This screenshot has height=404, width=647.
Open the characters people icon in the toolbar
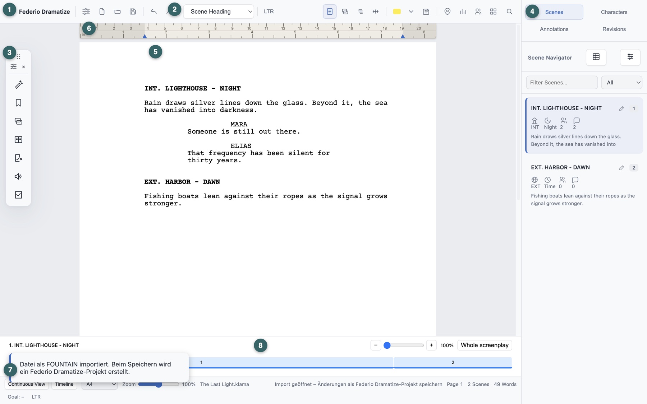click(478, 11)
